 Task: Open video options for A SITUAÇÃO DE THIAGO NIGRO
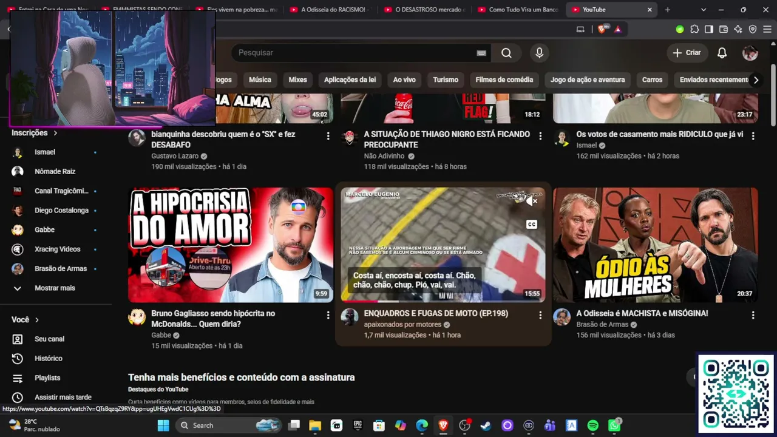click(540, 136)
